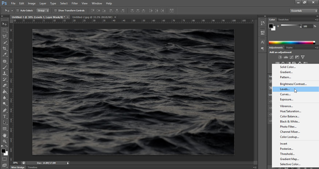This screenshot has width=319, height=169.
Task: Select the Clone Stamp tool
Action: (x=4, y=73)
